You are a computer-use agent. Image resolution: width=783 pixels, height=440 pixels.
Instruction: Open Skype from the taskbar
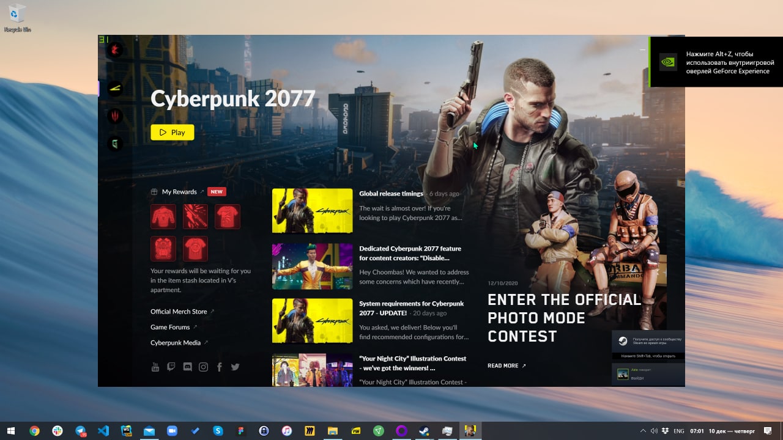[218, 431]
